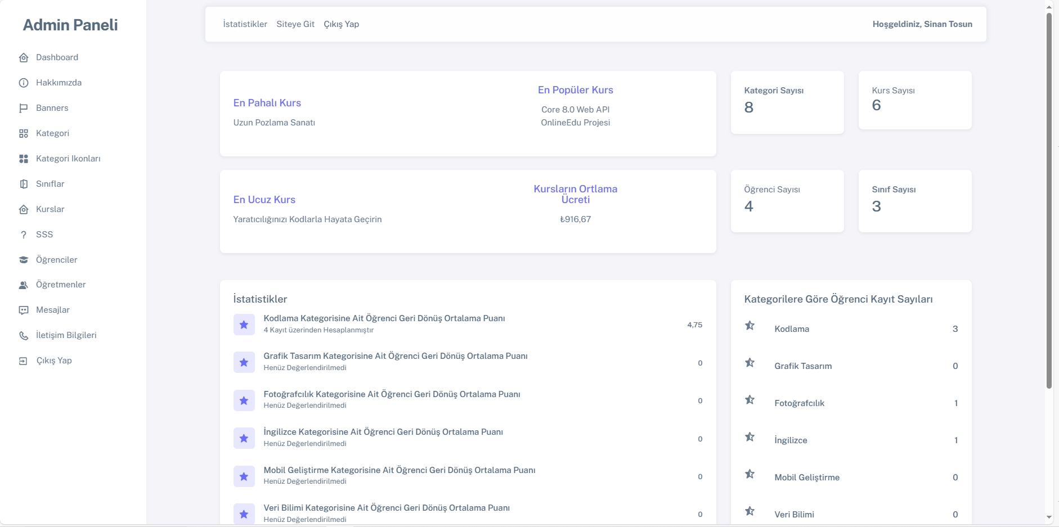Click the star icon beside Kodlama rating

[244, 325]
